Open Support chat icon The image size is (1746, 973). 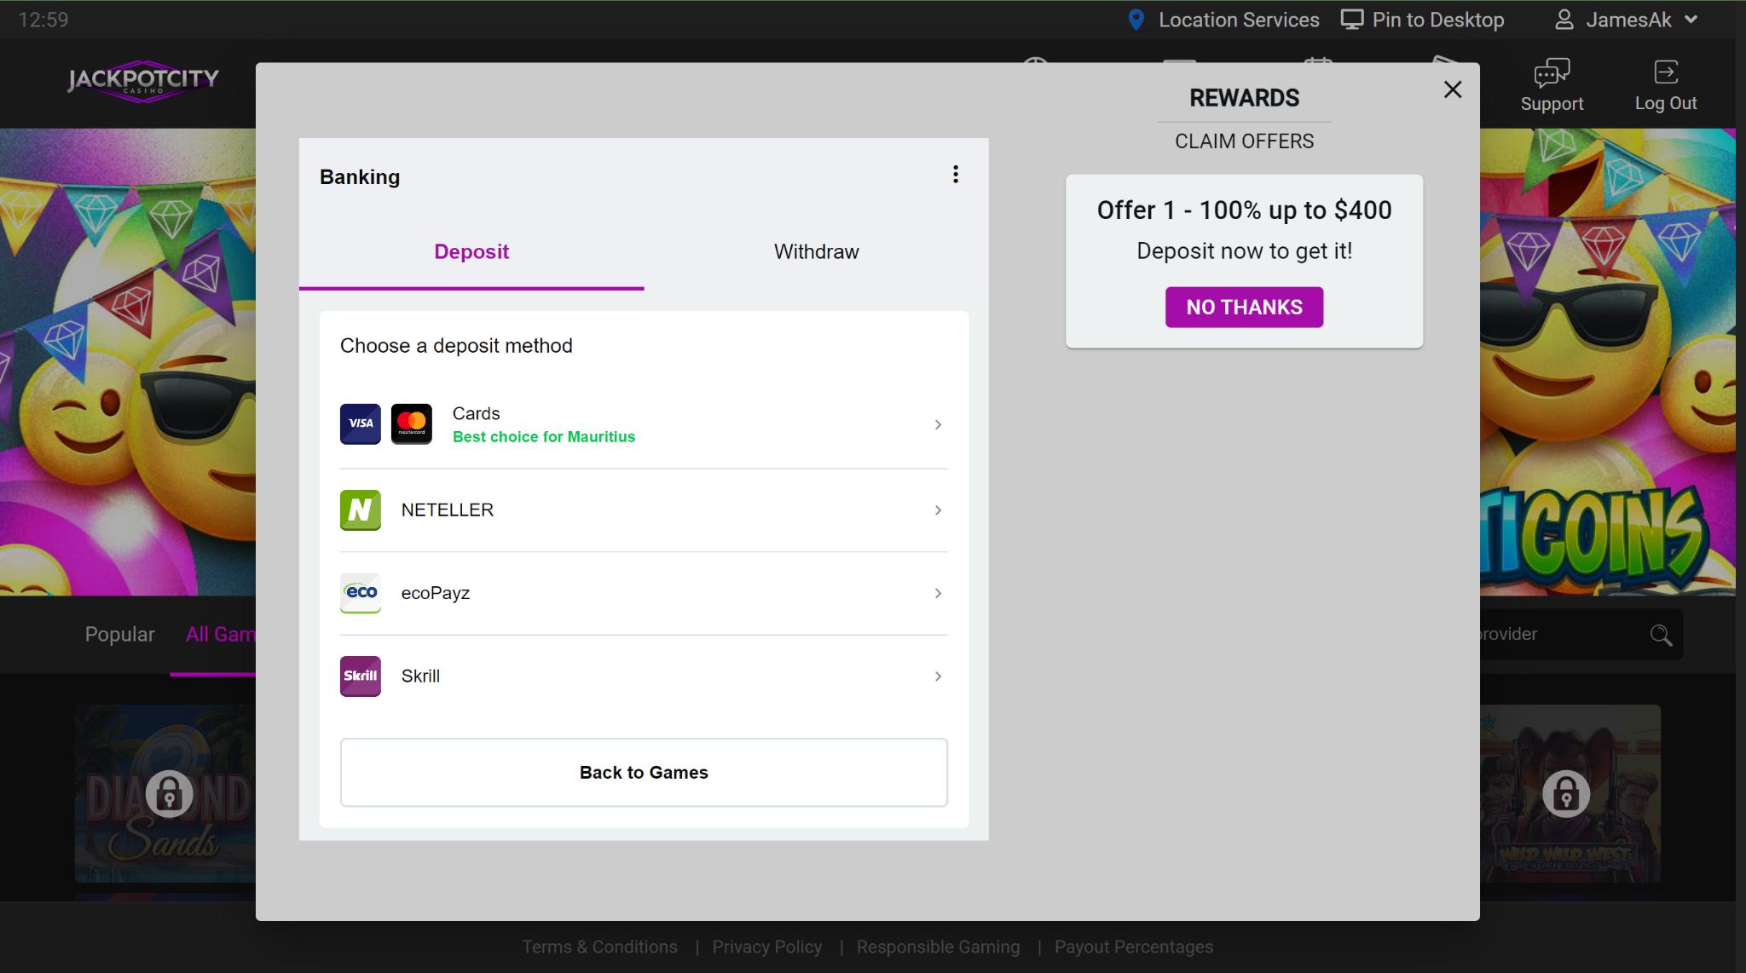1552,73
